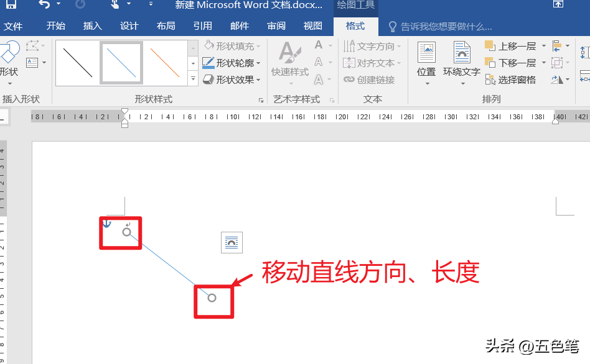The image size is (590, 364).
Task: Click the shape width size icon
Action: click(585, 76)
